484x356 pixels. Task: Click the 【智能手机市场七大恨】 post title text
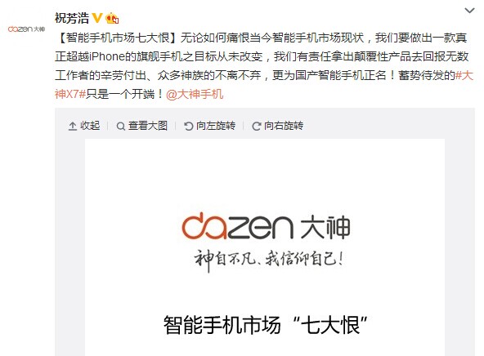point(117,38)
